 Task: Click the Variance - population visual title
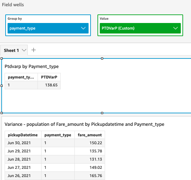84,124
